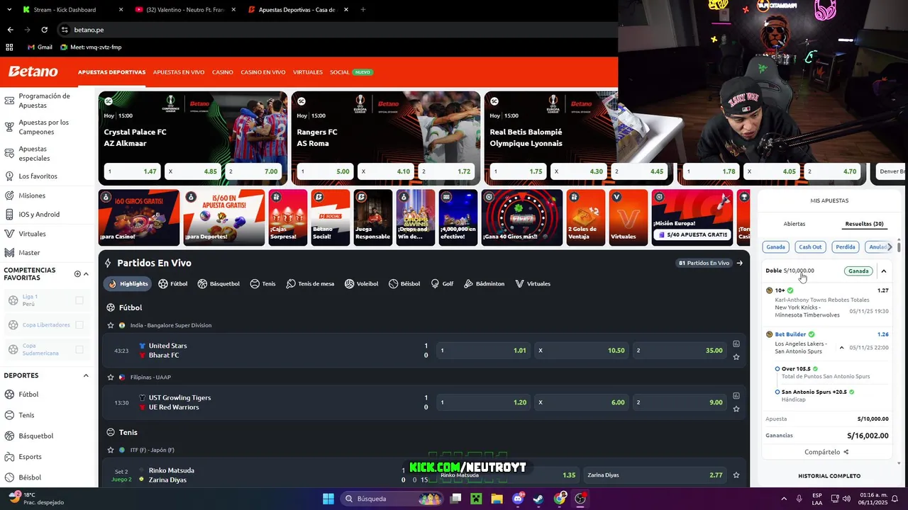Open stats for United Stars match
This screenshot has height=510, width=908.
pos(736,344)
